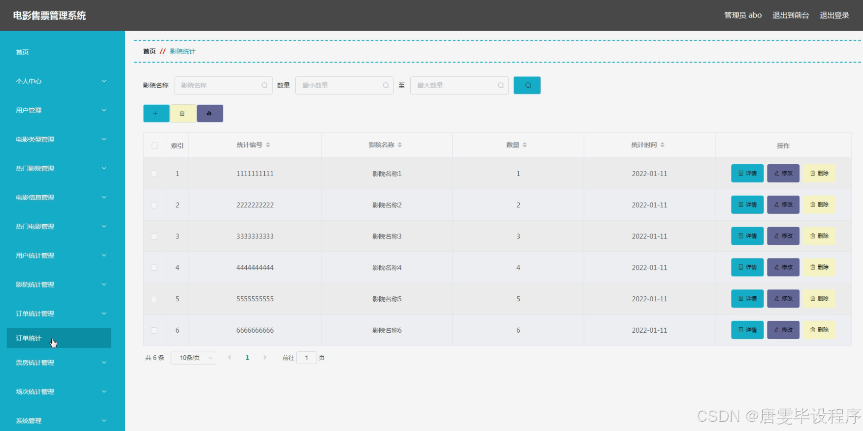Click 退出登录 in the header
This screenshot has width=863, height=431.
pyautogui.click(x=834, y=15)
